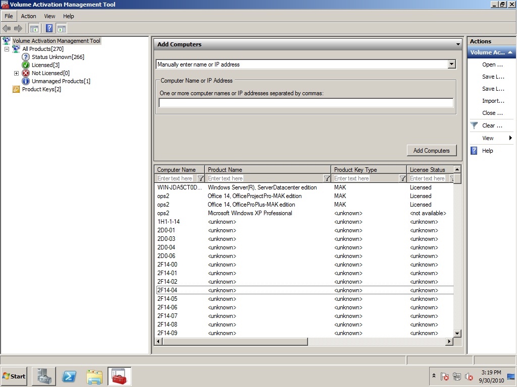Image resolution: width=517 pixels, height=387 pixels.
Task: Toggle the Show/Hide Action Pane toolbar icon
Action: pyautogui.click(x=62, y=28)
